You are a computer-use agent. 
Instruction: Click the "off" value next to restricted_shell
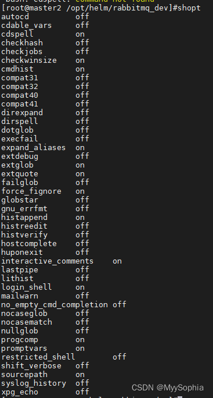pyautogui.click(x=120, y=357)
